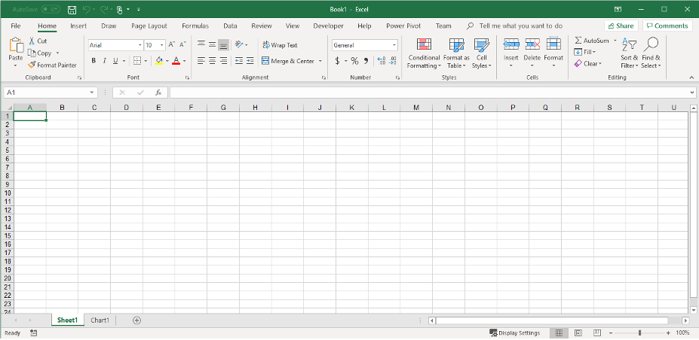Click the Redo arrow icon
Viewport: 699px width, 340px height.
point(103,9)
